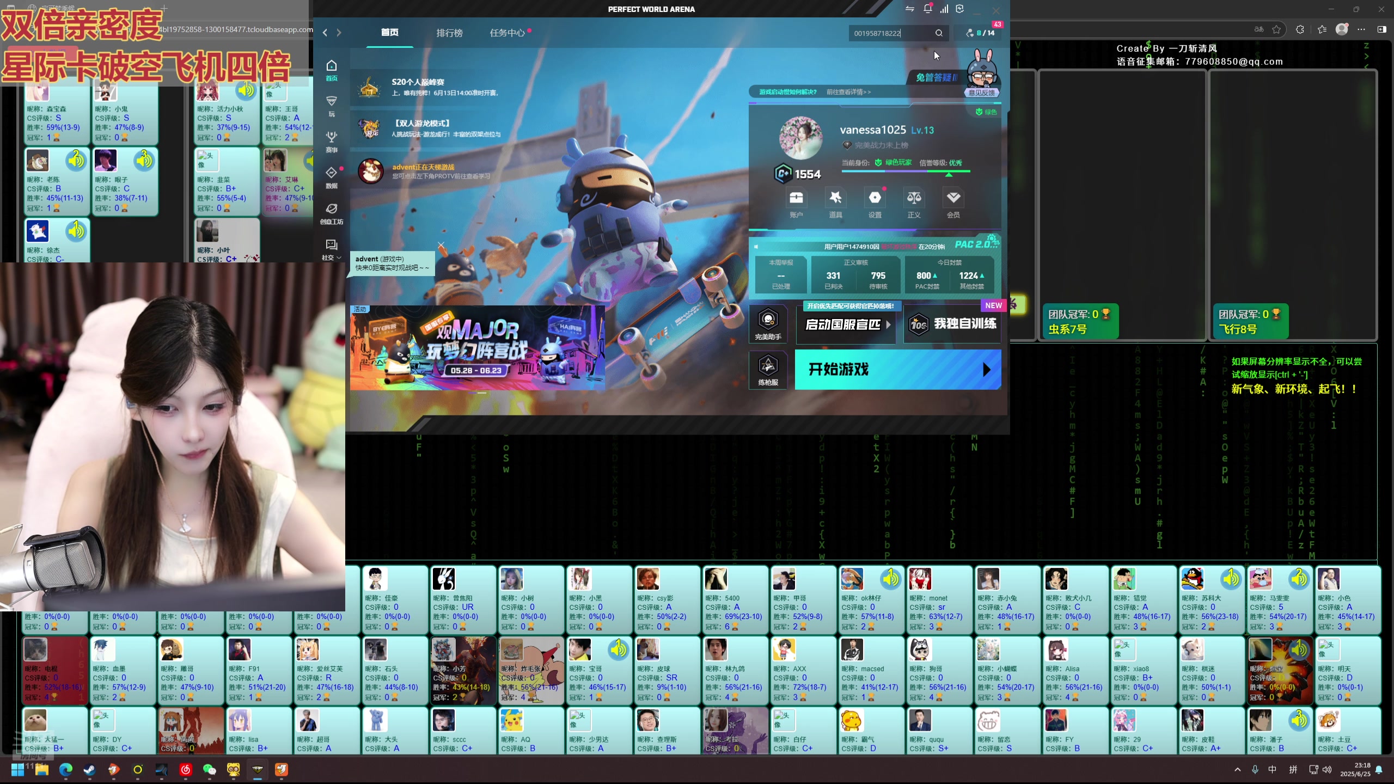Open the 玩 play section in the sidebar
The image size is (1394, 784).
tap(332, 106)
